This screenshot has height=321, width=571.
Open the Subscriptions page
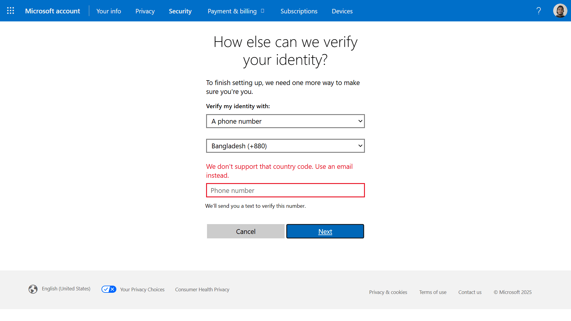coord(299,11)
